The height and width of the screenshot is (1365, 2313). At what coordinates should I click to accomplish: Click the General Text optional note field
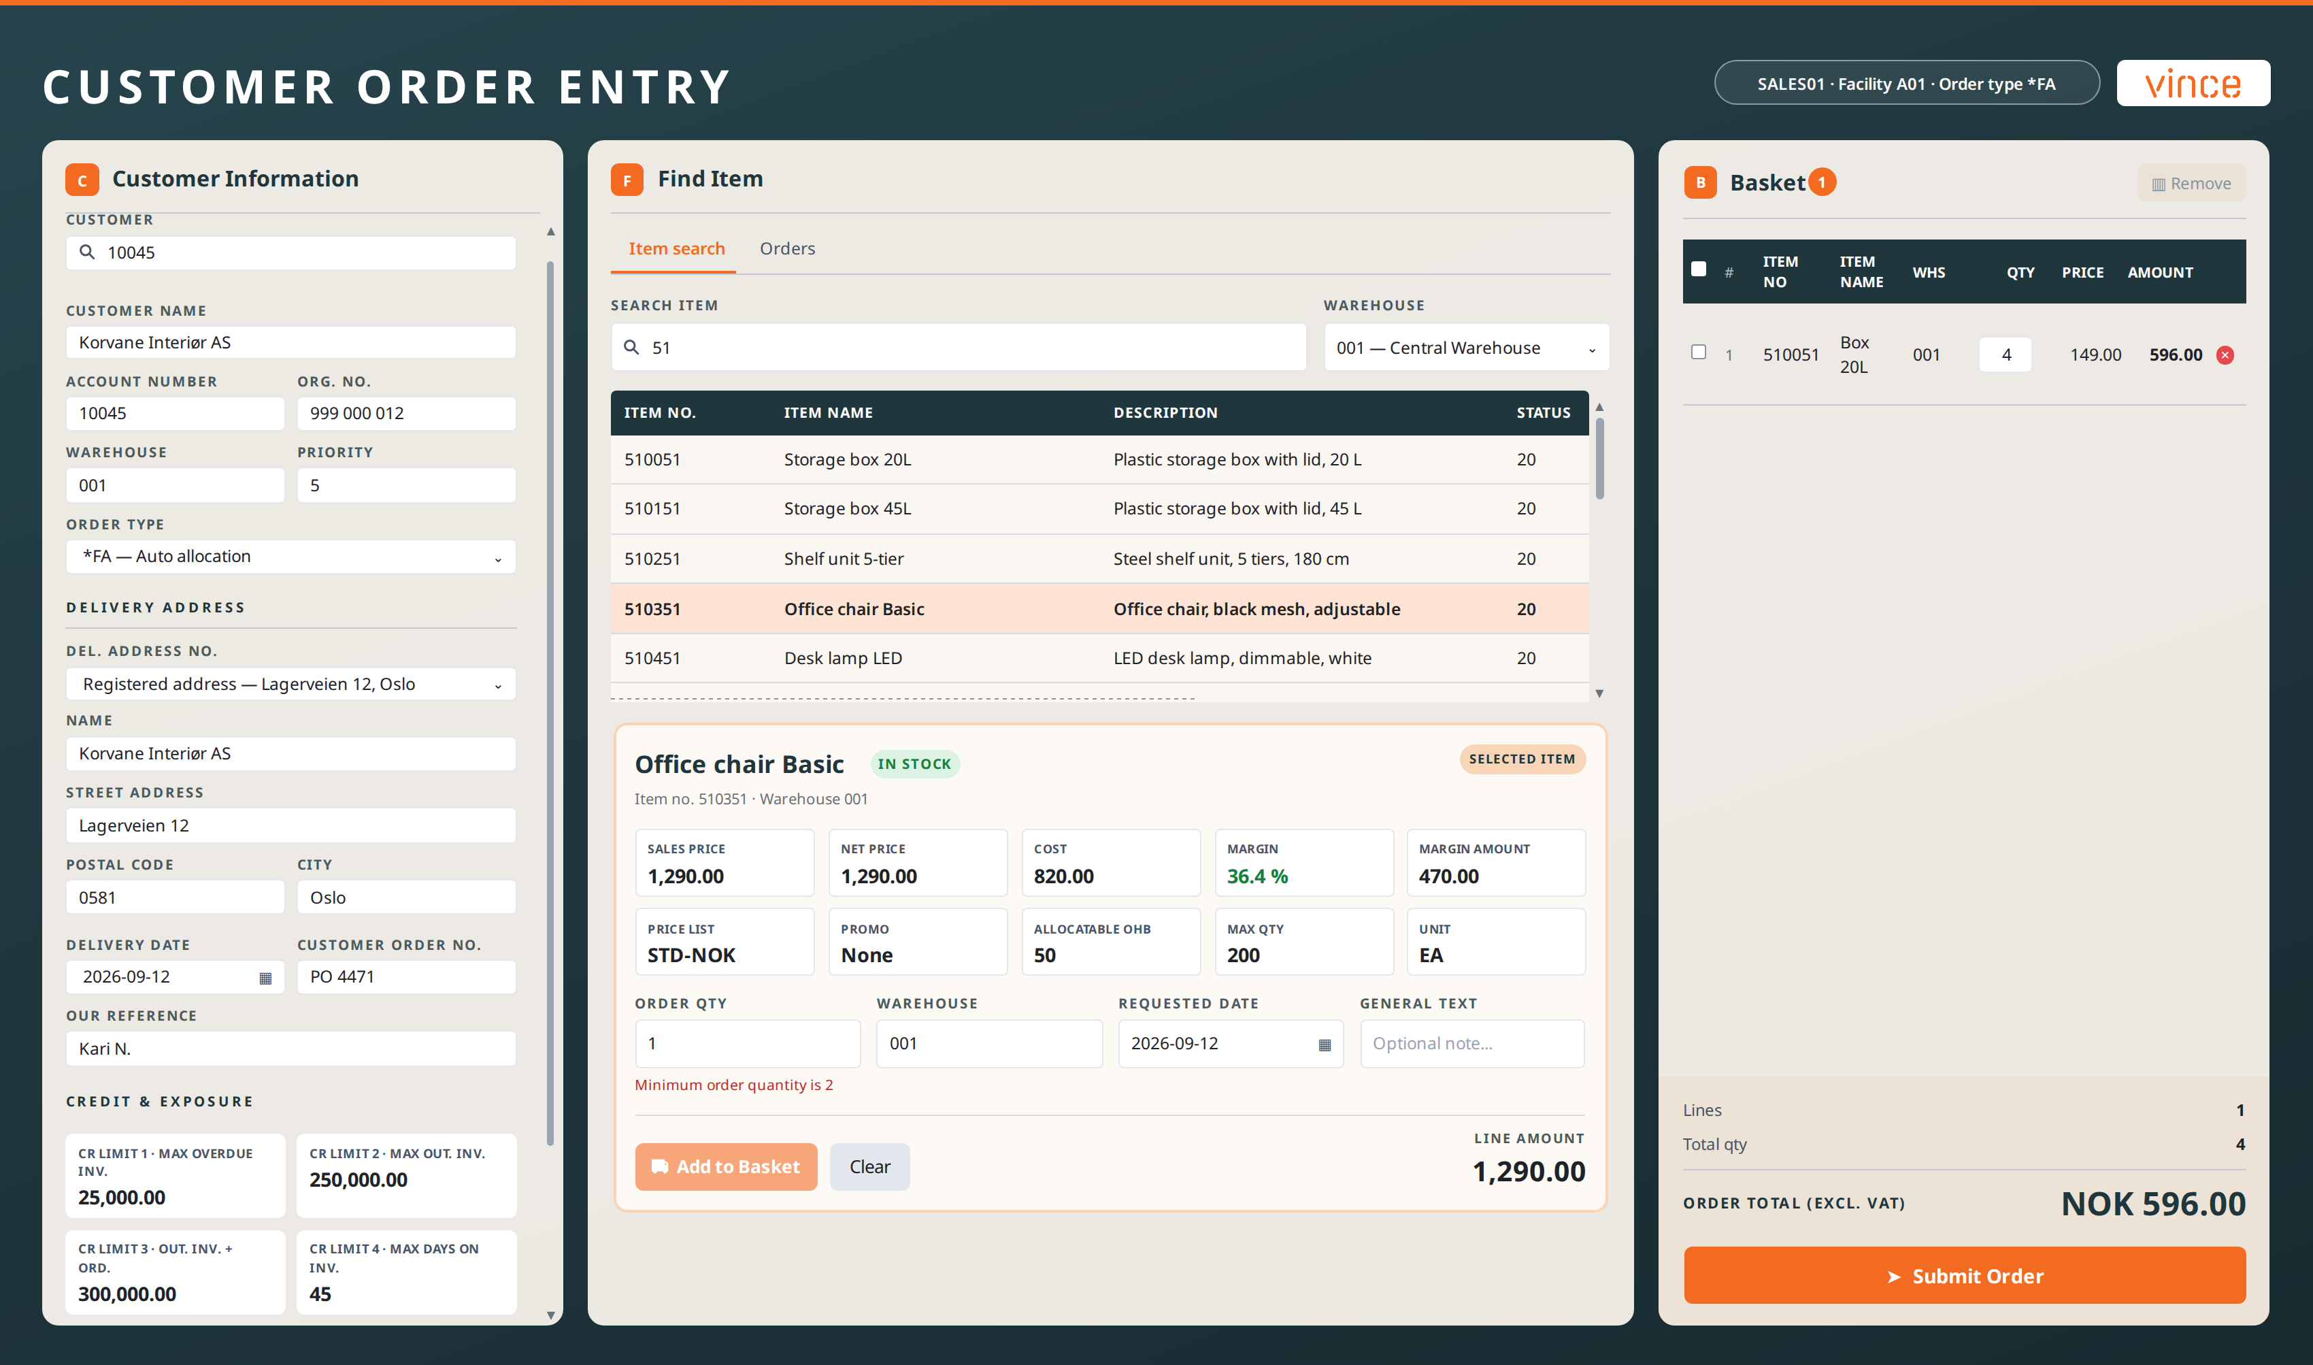(1472, 1044)
